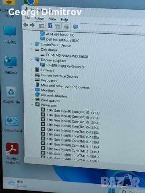Click the Print queues label text

coord(50,100)
